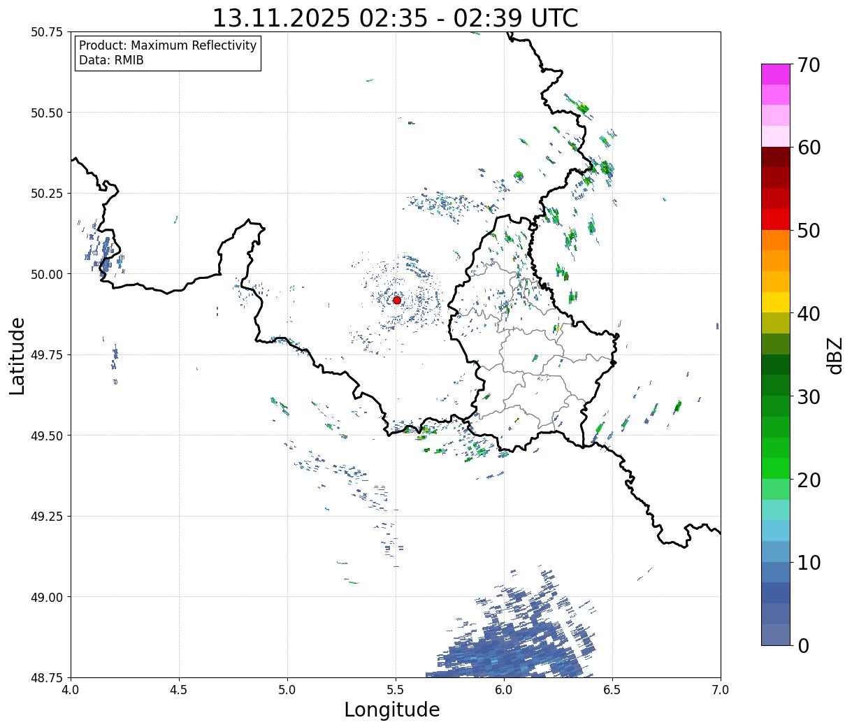852x727 pixels.
Task: Click the 5.5 longitude tick label
Action: tap(396, 690)
